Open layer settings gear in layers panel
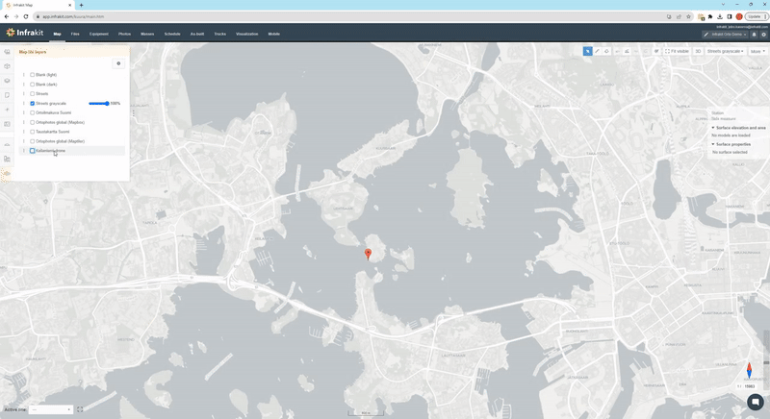The height and width of the screenshot is (419, 770). (118, 63)
